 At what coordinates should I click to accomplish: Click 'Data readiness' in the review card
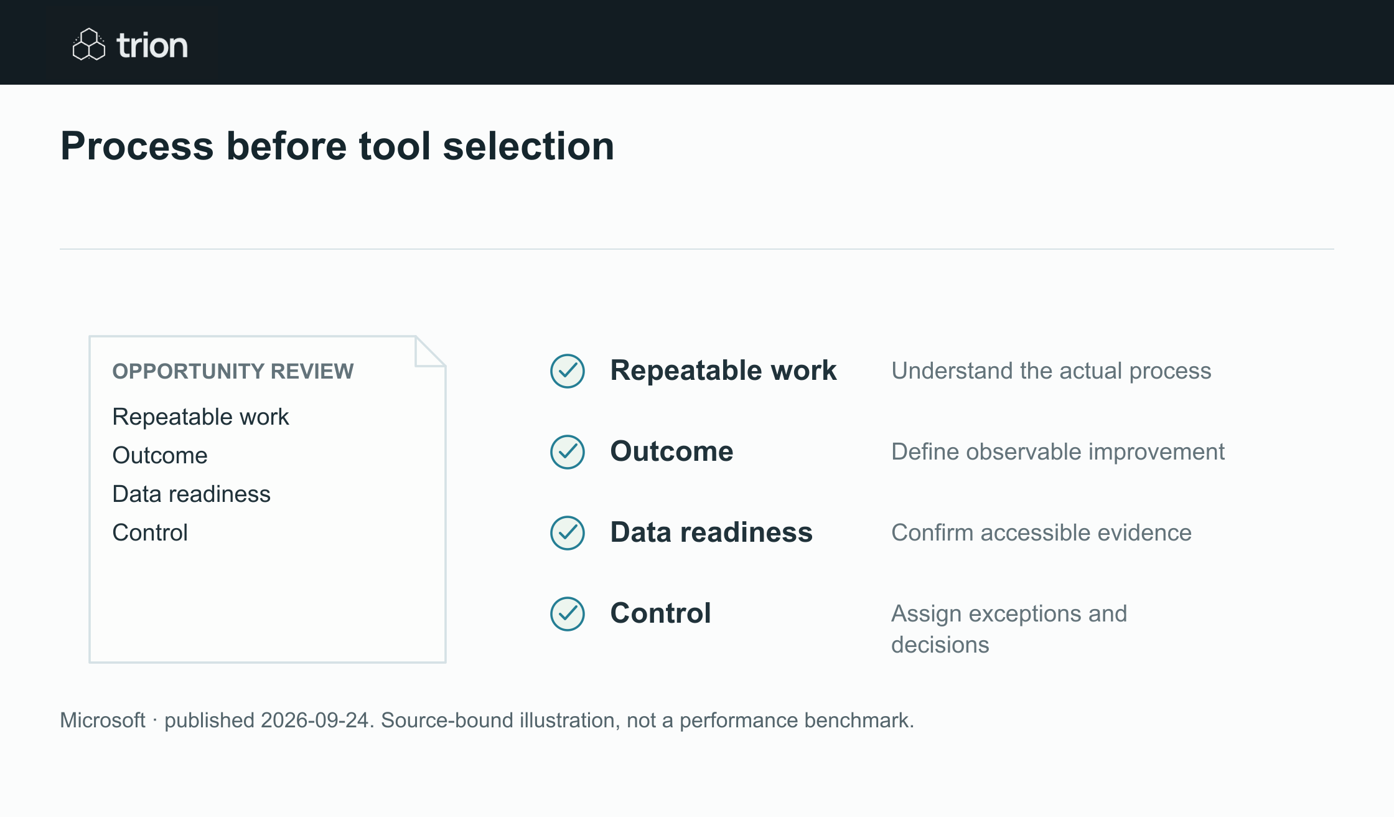point(191,494)
